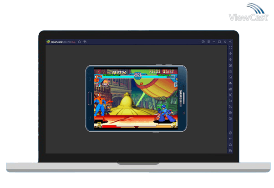Click the Mega Man character on the right
Viewport: 274px width, 188px height.
coord(165,114)
